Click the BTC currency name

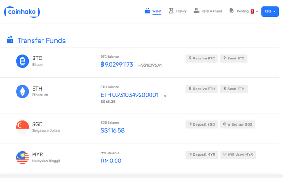[x=37, y=58]
